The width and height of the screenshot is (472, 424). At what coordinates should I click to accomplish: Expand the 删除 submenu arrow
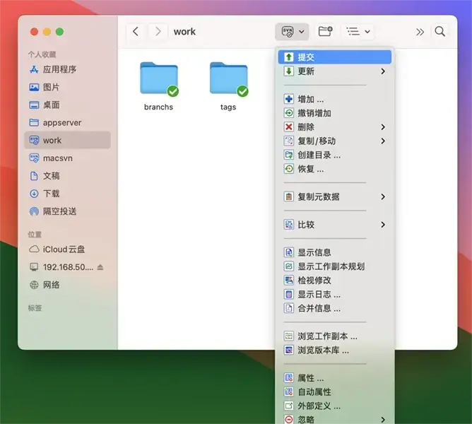coord(383,127)
